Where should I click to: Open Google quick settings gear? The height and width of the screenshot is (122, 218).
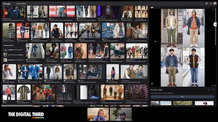tap(207, 4)
